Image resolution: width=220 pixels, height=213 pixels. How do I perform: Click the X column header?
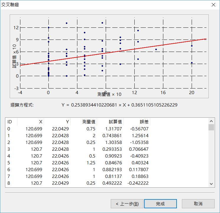(x=31, y=122)
